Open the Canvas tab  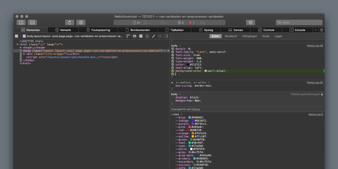pos(235,30)
